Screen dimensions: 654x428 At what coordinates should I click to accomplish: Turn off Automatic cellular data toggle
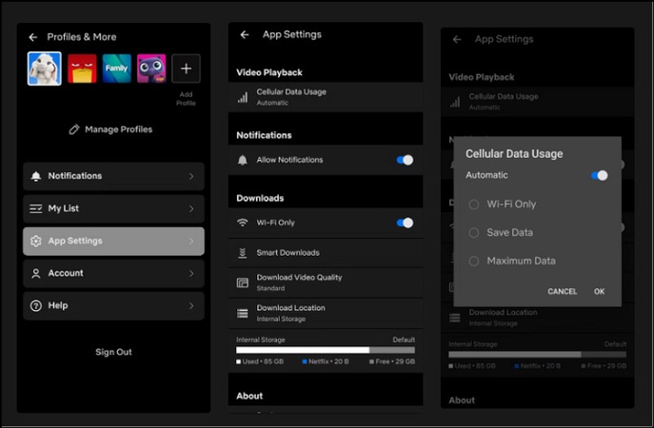click(599, 175)
